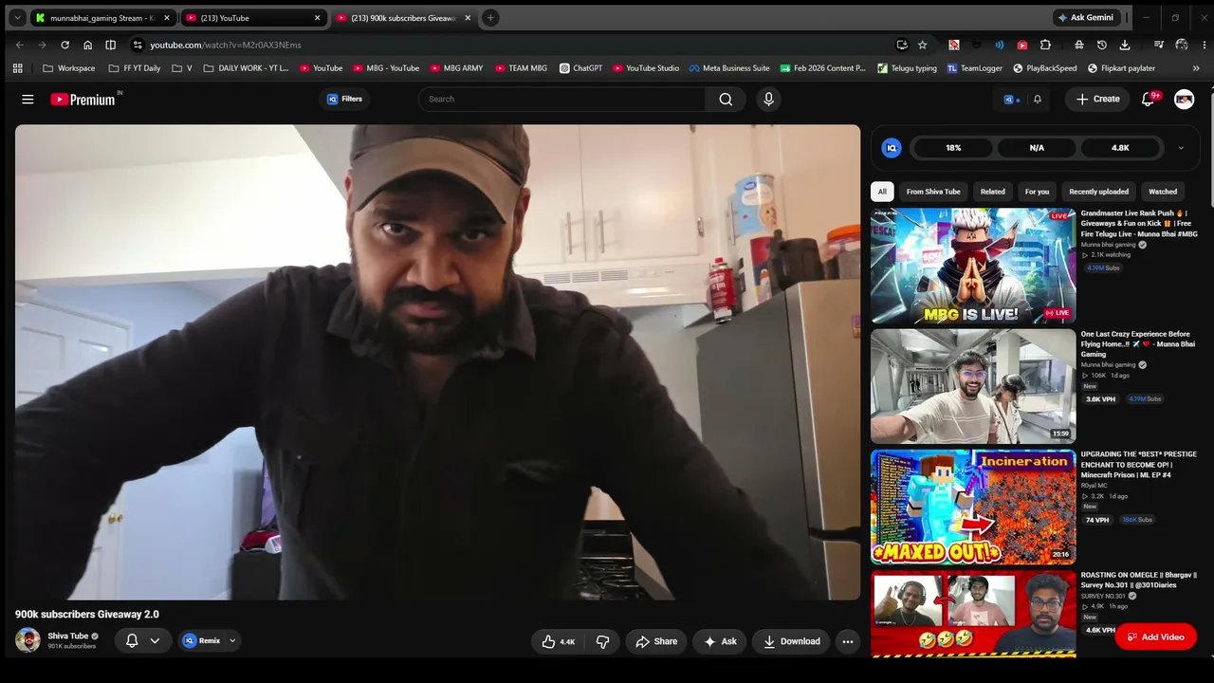Viewport: 1214px width, 683px height.
Task: Select the Related filter chip
Action: coord(993,192)
